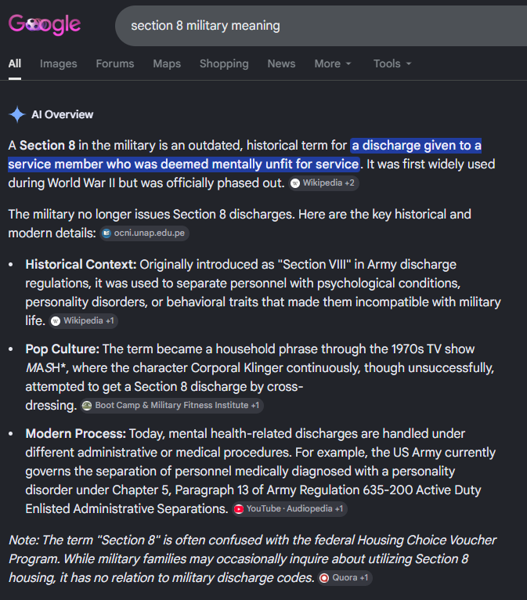The height and width of the screenshot is (600, 527).
Task: Open the Google logo homepage link
Action: point(45,25)
